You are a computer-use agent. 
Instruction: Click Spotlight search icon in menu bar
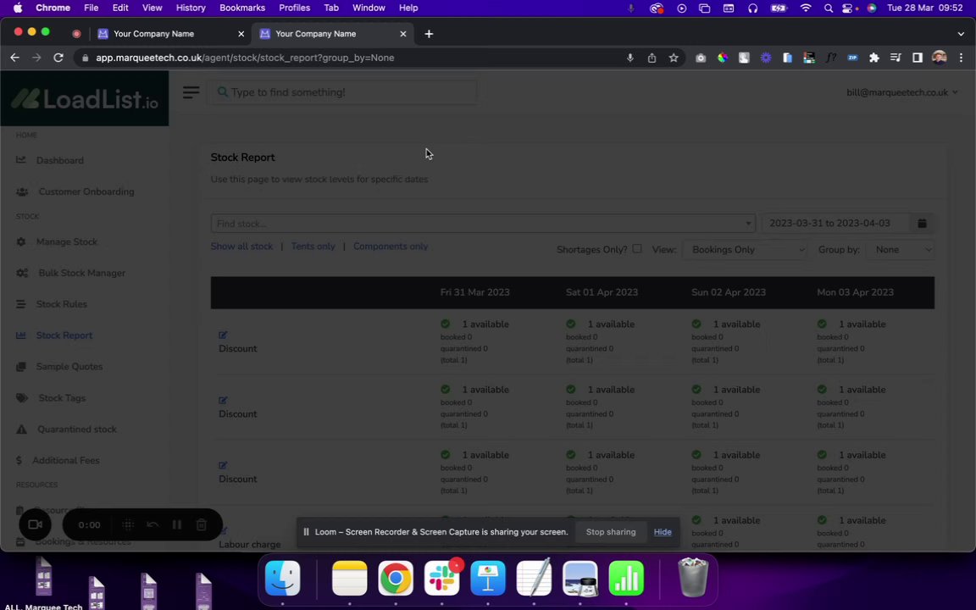(x=828, y=8)
